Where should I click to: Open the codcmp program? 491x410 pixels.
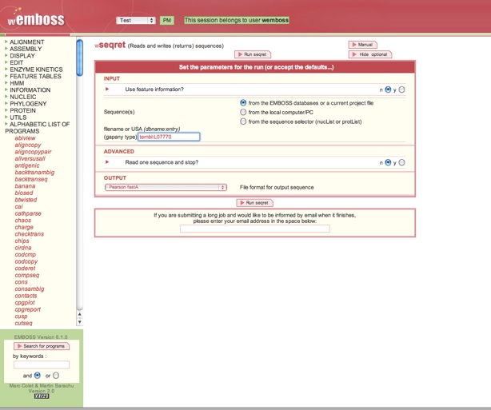pos(26,255)
